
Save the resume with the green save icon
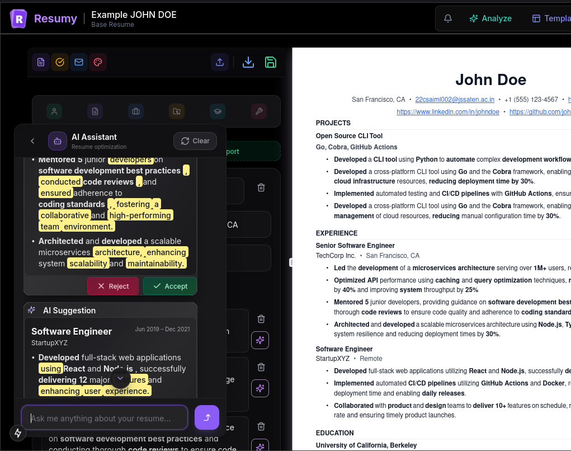[271, 62]
